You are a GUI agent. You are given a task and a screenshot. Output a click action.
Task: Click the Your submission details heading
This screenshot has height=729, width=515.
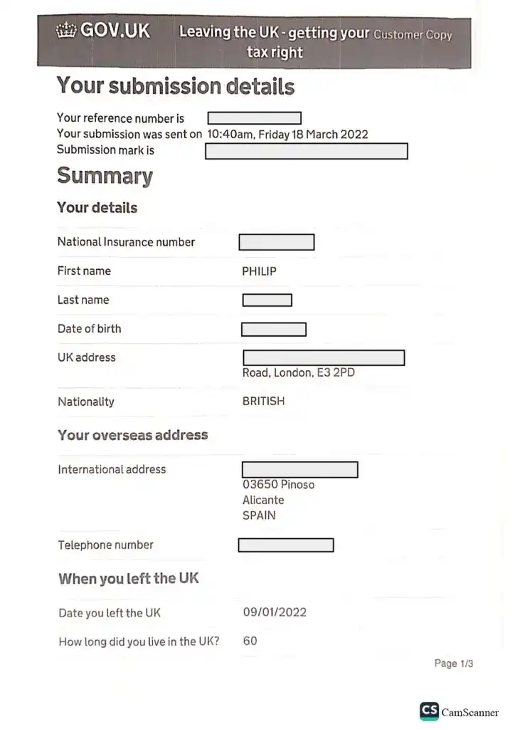pos(175,86)
